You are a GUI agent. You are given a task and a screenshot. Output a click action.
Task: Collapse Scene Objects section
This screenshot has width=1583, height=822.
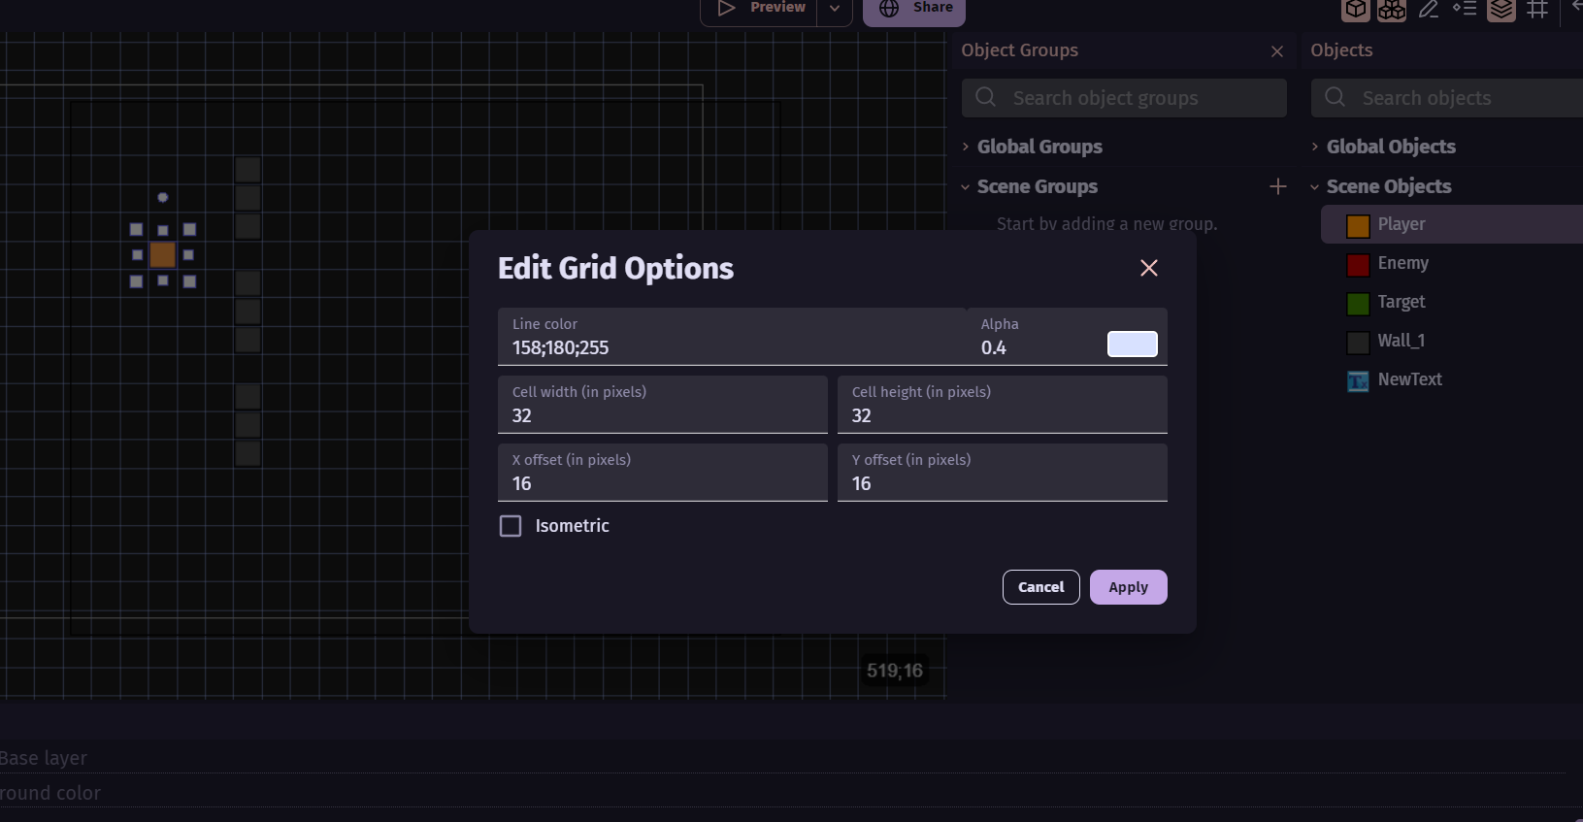[x=1315, y=186]
